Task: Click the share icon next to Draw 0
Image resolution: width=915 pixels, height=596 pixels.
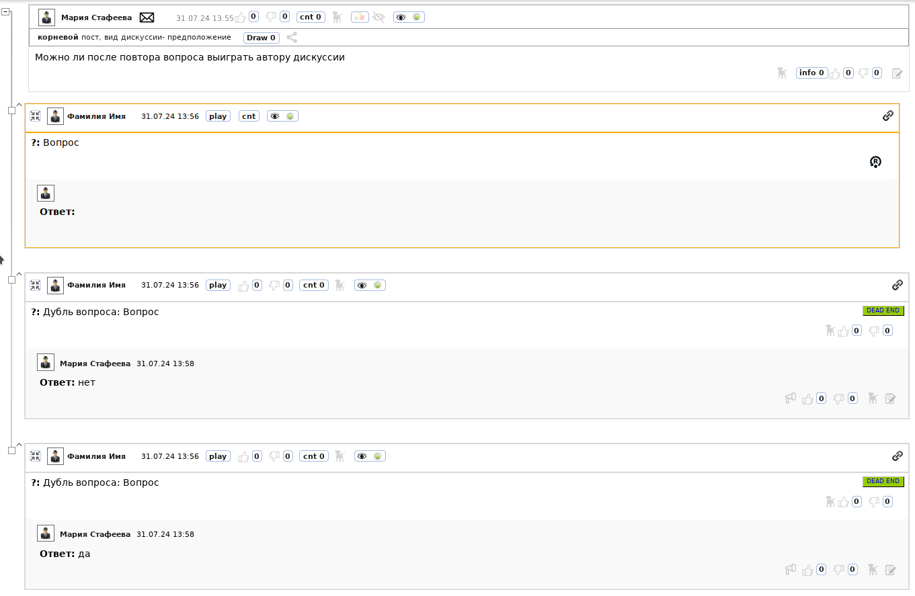Action: click(x=292, y=38)
